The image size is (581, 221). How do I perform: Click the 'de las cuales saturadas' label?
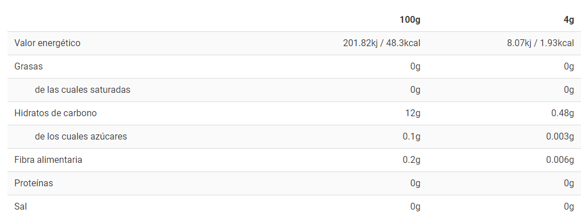83,90
